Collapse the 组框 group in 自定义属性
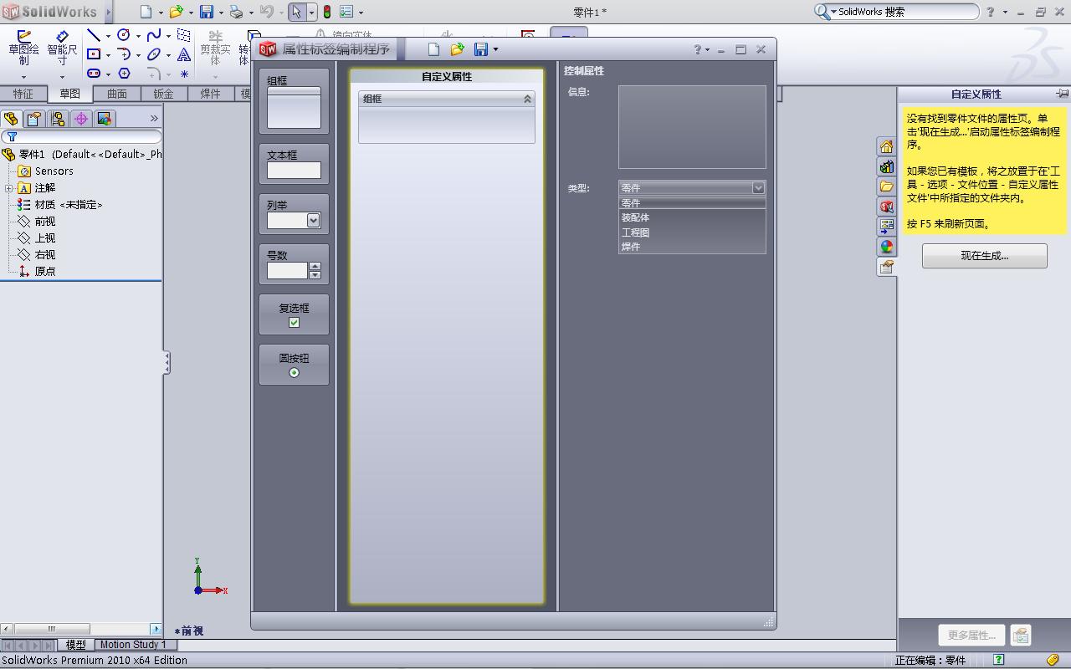1071x669 pixels. pos(527,99)
